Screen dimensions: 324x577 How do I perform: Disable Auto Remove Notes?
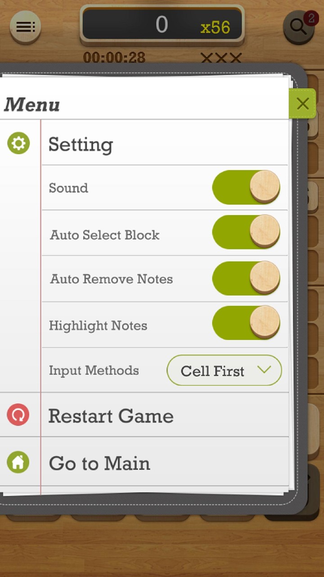point(246,279)
